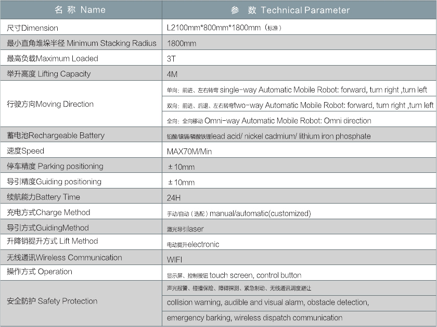Image resolution: width=437 pixels, height=327 pixels.
Task: Click the 名称 Name column header
Action: pyautogui.click(x=80, y=10)
